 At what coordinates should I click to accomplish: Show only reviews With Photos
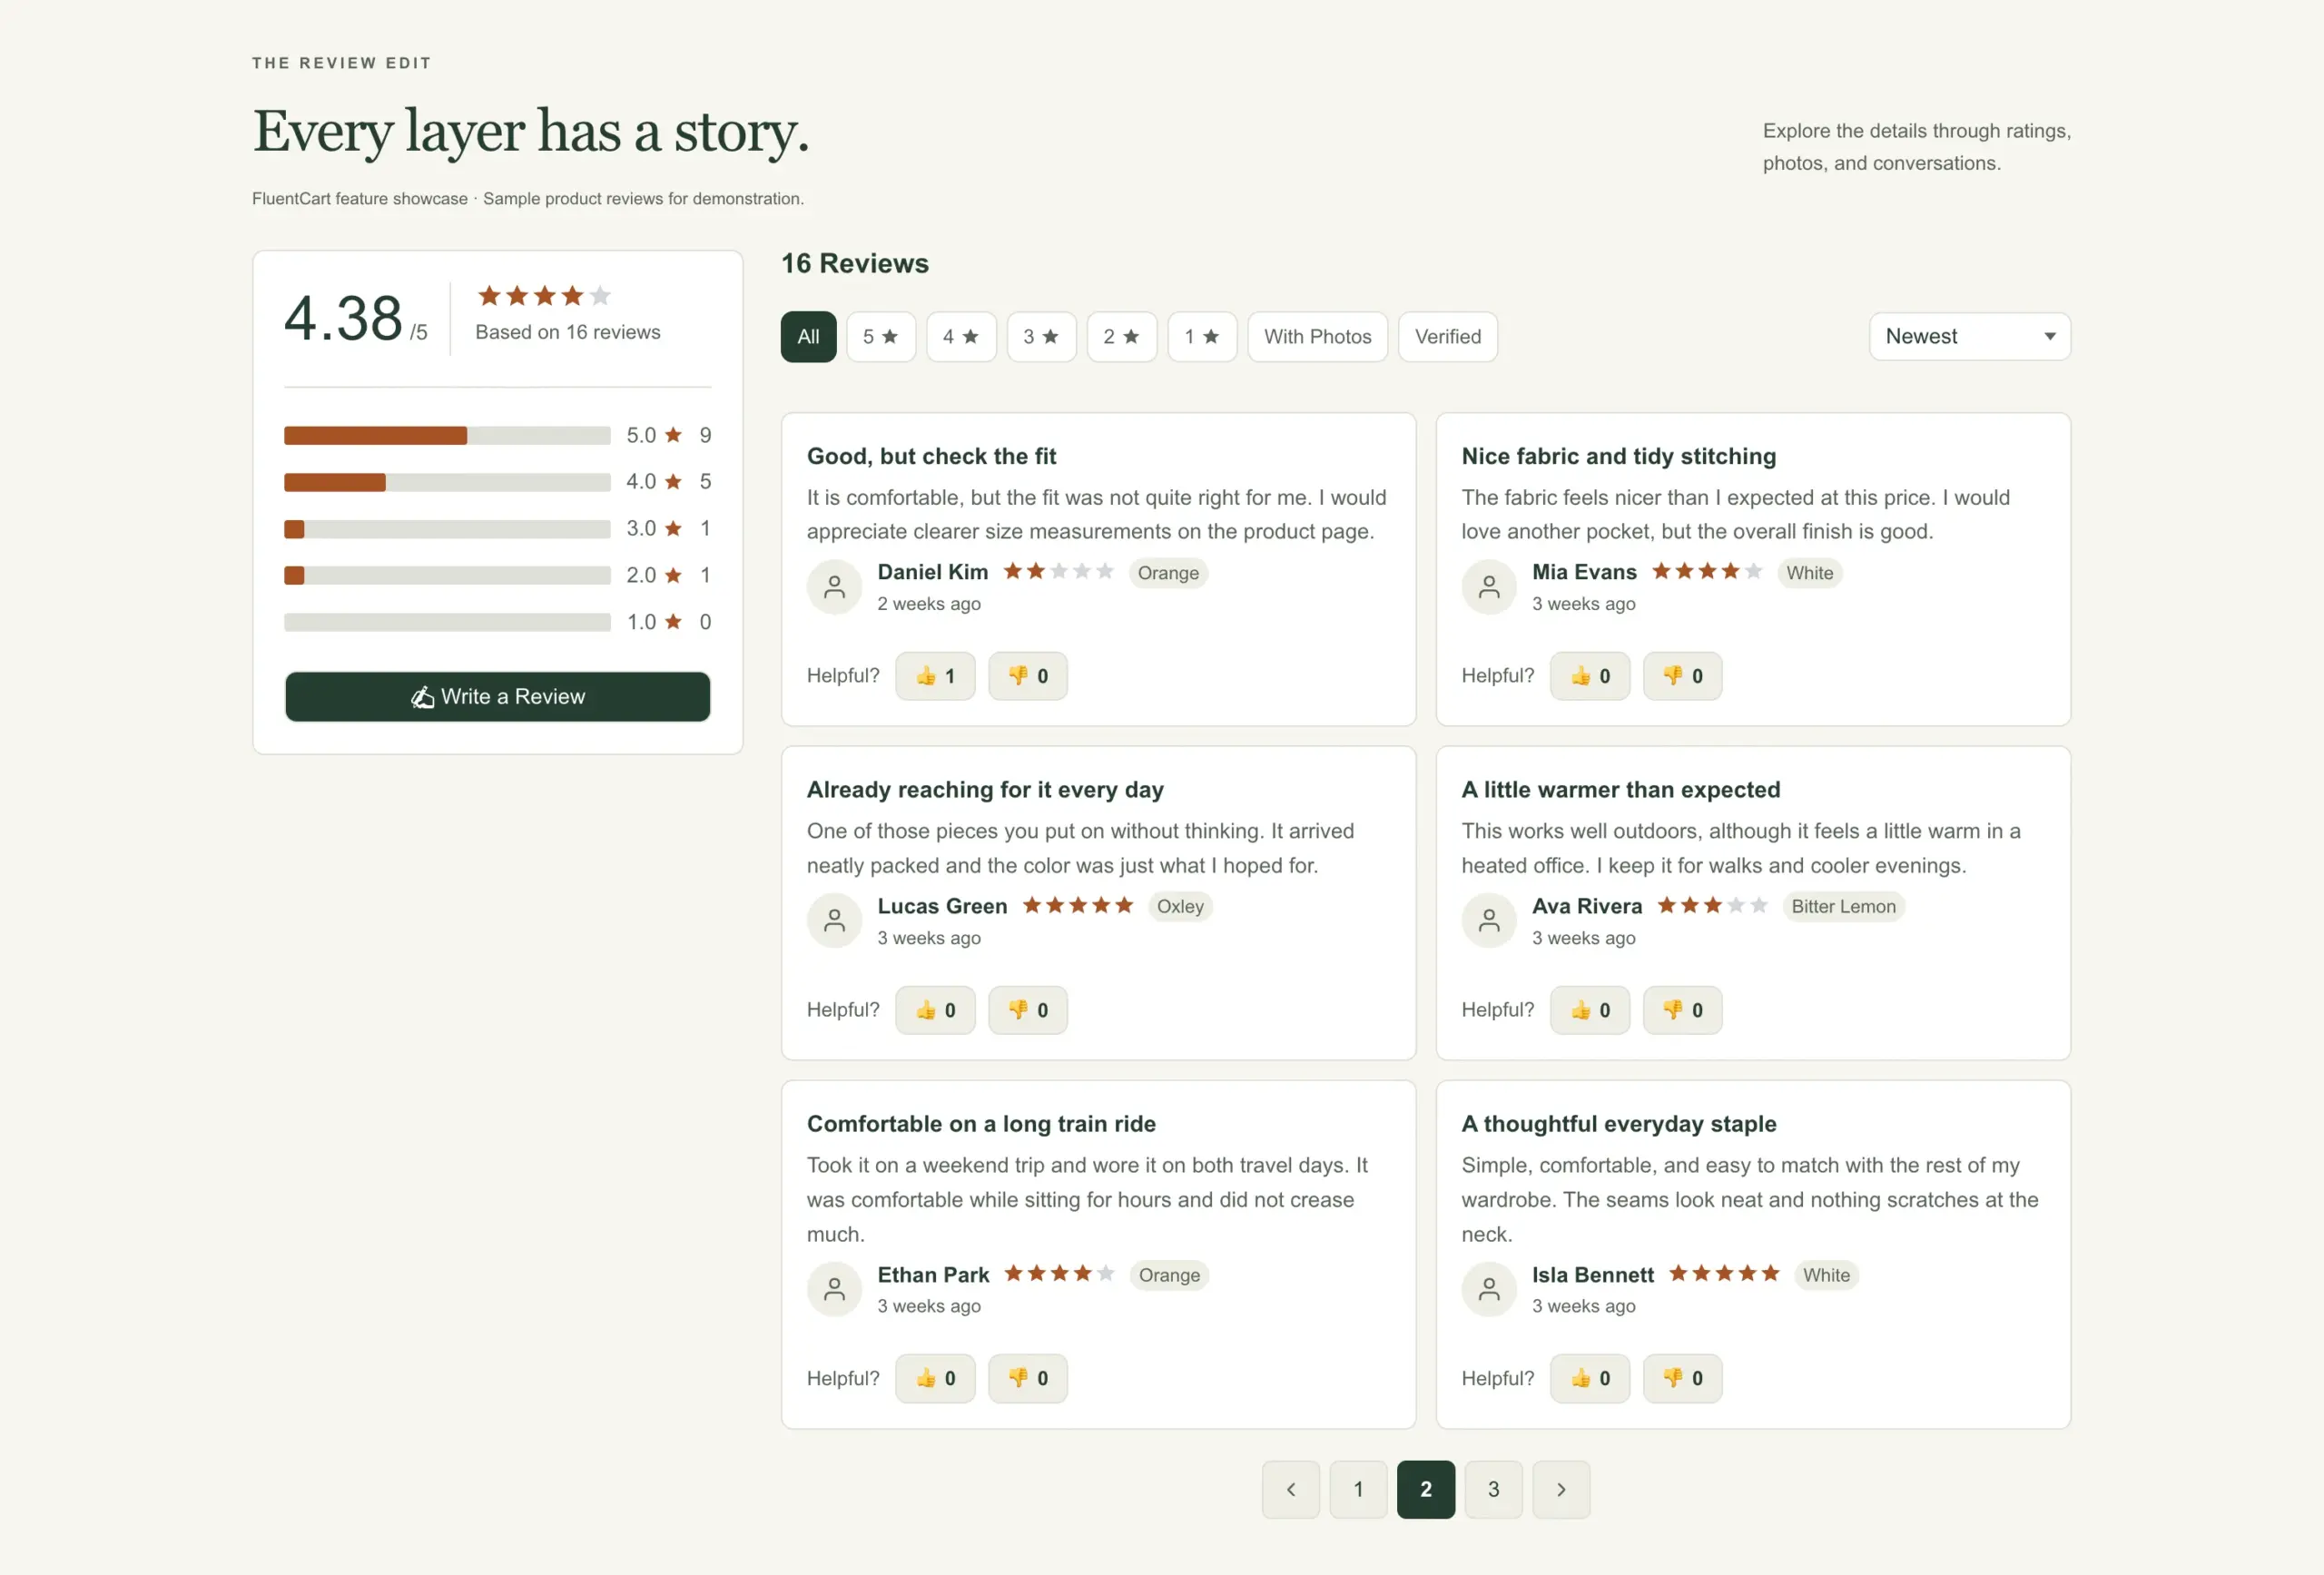(x=1317, y=337)
